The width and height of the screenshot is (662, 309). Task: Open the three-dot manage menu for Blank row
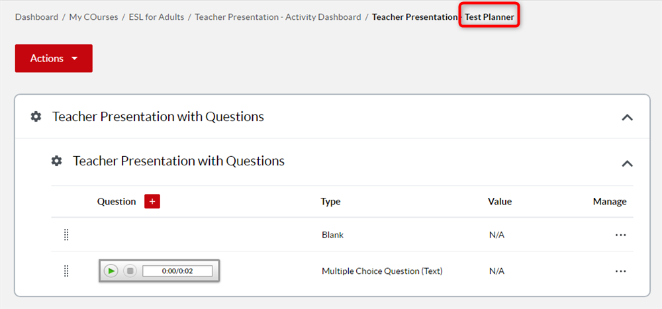[x=620, y=235]
